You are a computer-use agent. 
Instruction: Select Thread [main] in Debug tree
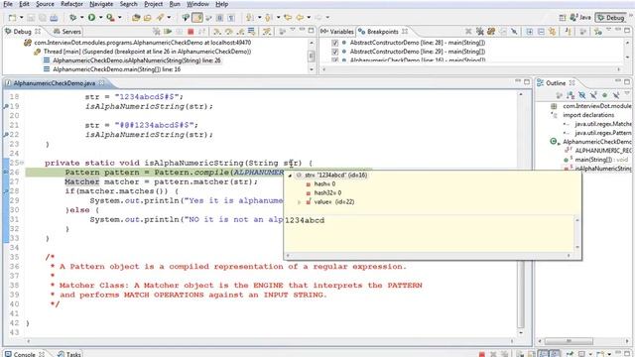(x=147, y=52)
